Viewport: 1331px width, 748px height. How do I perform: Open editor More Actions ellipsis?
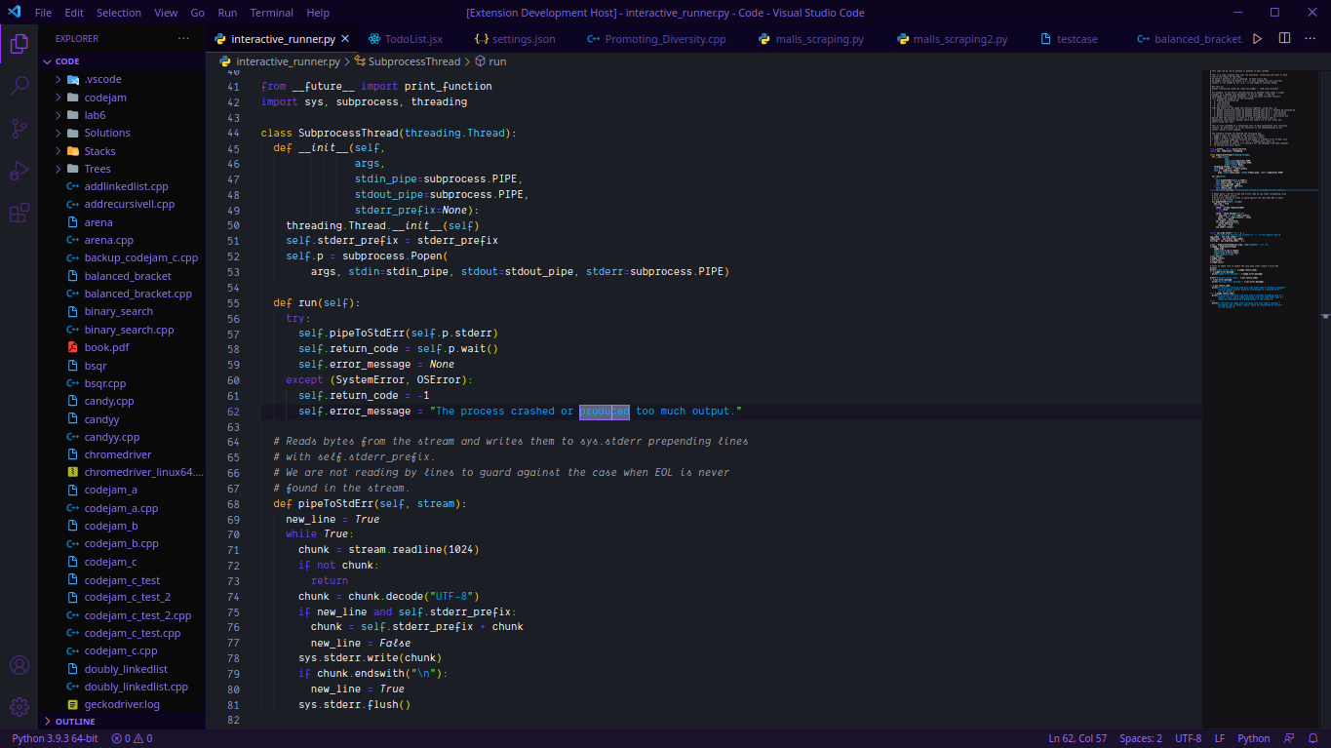pyautogui.click(x=1311, y=39)
